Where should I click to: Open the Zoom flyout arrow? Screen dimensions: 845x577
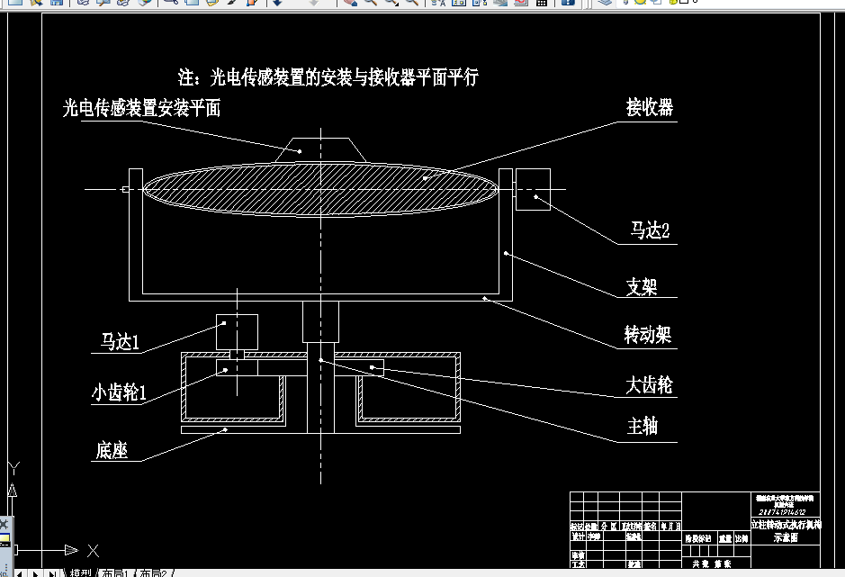coord(398,7)
